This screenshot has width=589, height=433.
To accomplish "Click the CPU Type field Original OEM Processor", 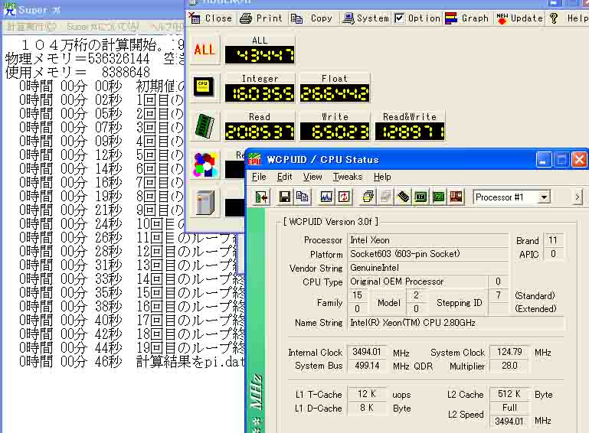I will (418, 282).
